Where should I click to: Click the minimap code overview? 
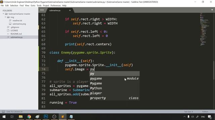pos(205,29)
